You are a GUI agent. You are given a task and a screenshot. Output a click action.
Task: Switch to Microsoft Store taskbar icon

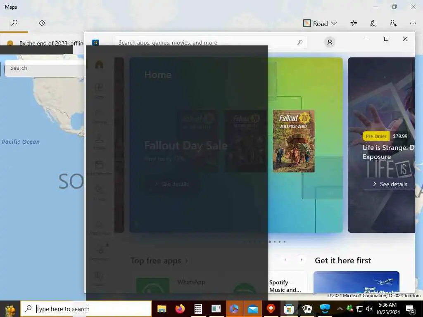point(289,309)
